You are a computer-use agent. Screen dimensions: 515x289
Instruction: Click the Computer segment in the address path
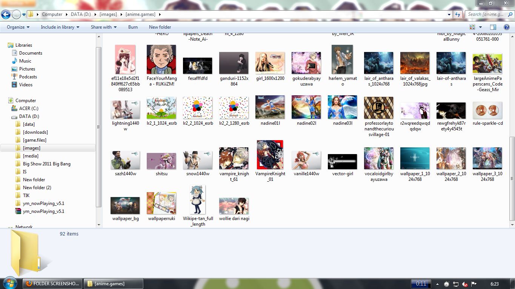tap(52, 14)
